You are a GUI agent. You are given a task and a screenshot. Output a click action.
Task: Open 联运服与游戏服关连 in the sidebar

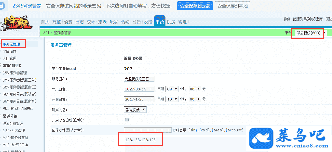[x=18, y=108]
